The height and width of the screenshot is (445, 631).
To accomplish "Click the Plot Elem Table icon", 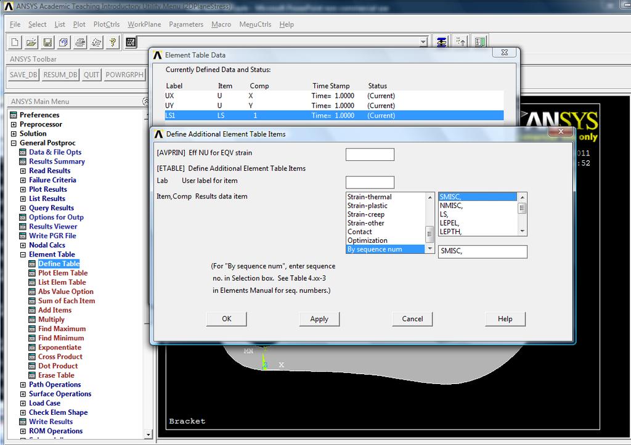I will [32, 273].
